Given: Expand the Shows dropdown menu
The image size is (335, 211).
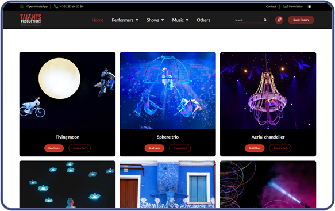Looking at the screenshot, I should [x=155, y=20].
